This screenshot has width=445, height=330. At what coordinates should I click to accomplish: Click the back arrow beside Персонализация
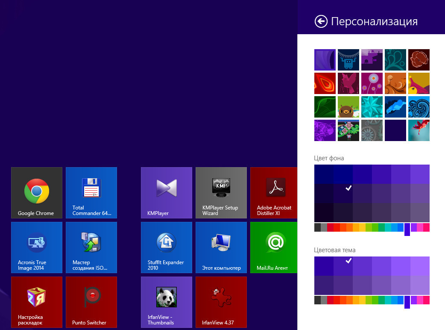tap(321, 21)
